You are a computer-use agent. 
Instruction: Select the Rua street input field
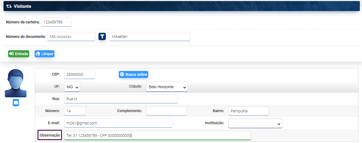(121, 99)
